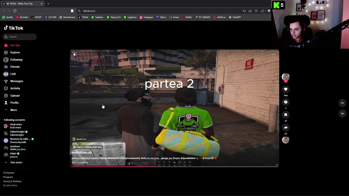Image resolution: width=349 pixels, height=196 pixels.
Task: Open FallonTonight followed account
Action: pyautogui.click(x=16, y=133)
